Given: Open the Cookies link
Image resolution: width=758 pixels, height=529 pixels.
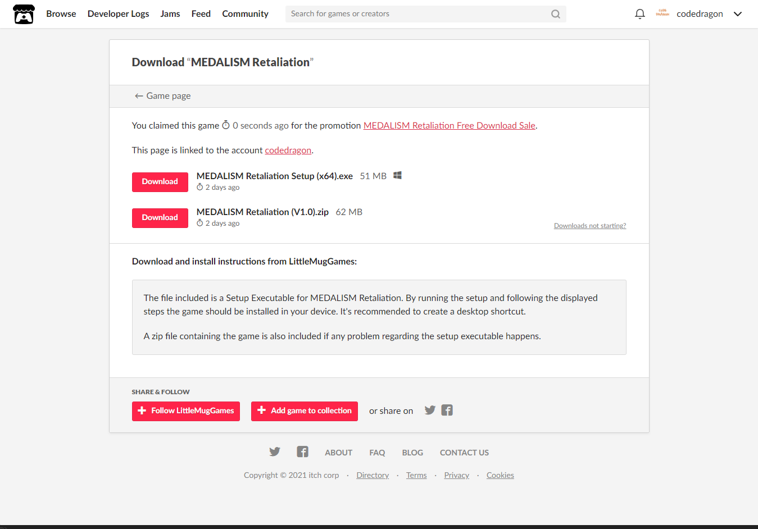Looking at the screenshot, I should pos(500,475).
